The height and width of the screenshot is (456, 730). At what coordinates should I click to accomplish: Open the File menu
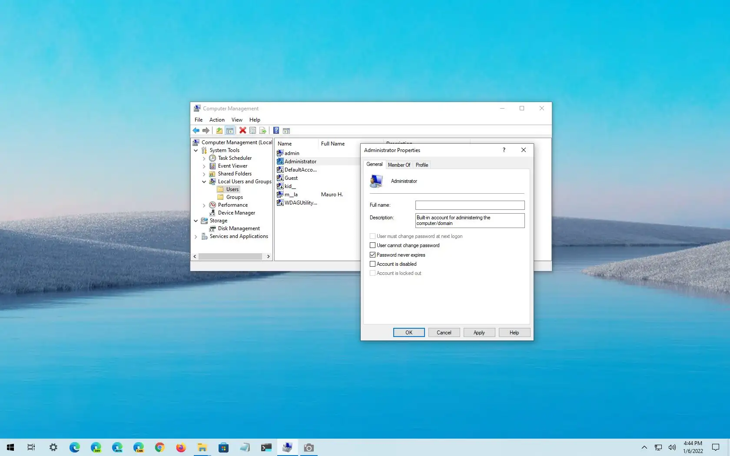[x=199, y=120]
